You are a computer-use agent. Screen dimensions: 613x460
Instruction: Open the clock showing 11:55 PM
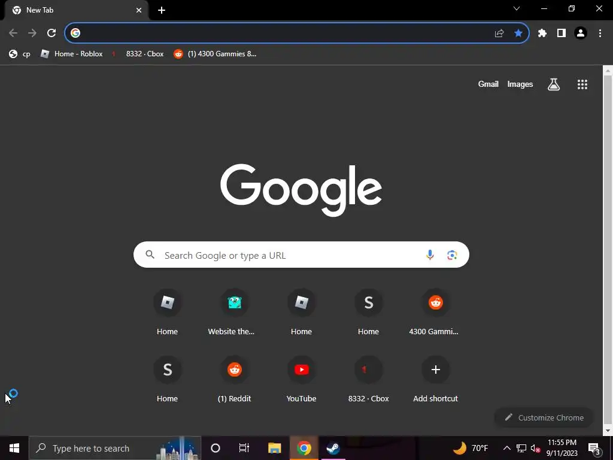(562, 448)
